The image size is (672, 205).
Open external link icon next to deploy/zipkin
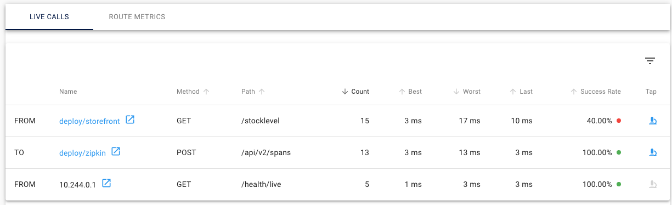tap(116, 152)
